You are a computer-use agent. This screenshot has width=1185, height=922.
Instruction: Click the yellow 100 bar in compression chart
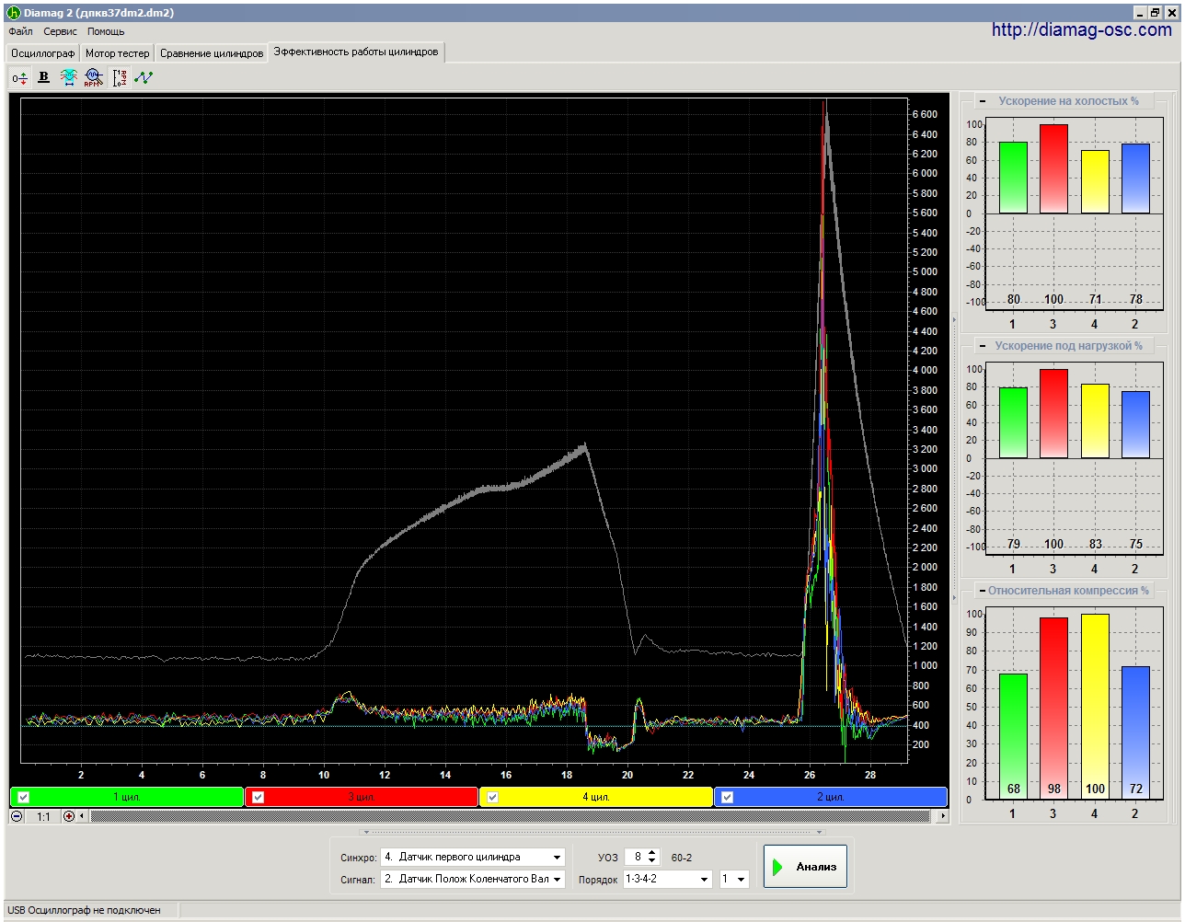(1095, 706)
